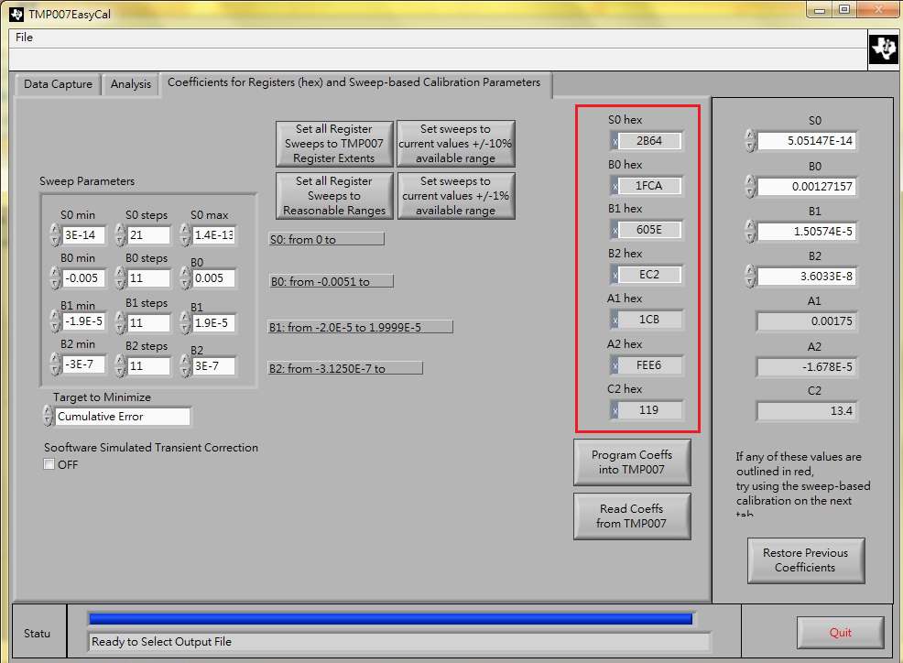
Task: Switch to the Data Capture tab
Action: pos(58,84)
